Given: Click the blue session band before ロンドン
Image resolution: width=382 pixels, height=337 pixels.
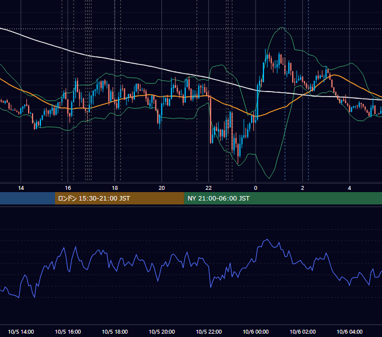Looking at the screenshot, I should coord(28,198).
